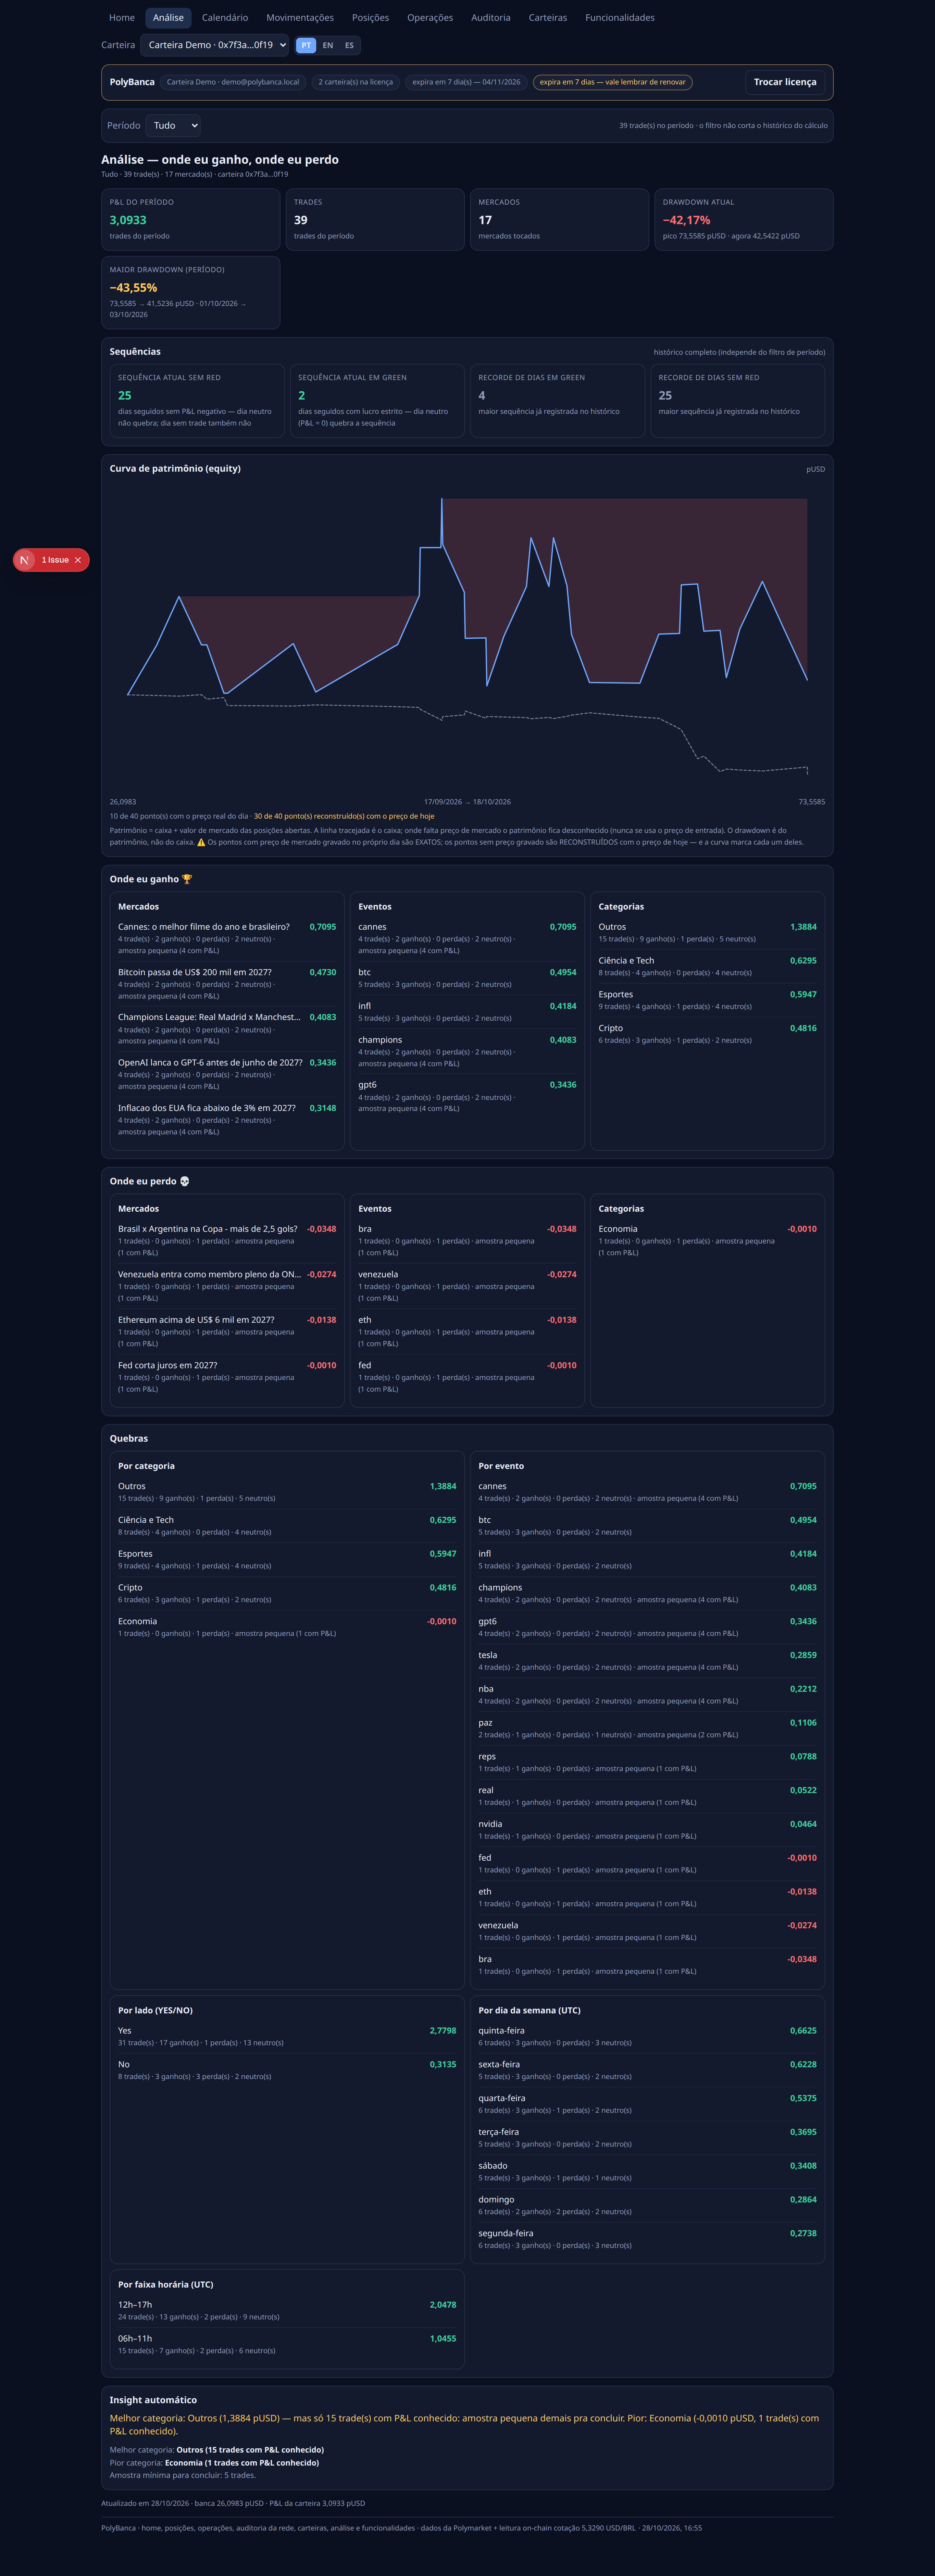Dismiss the 1 Issue badge with the X

coord(78,560)
